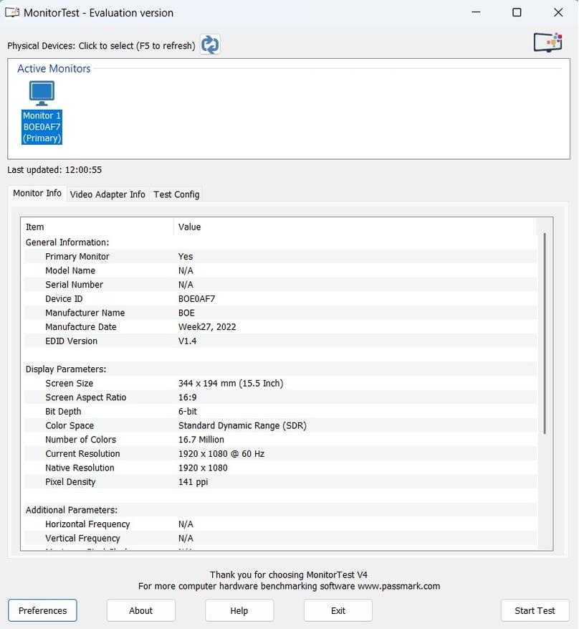The image size is (579, 629).
Task: Click Pixel Density value 141 ppi
Action: point(193,482)
